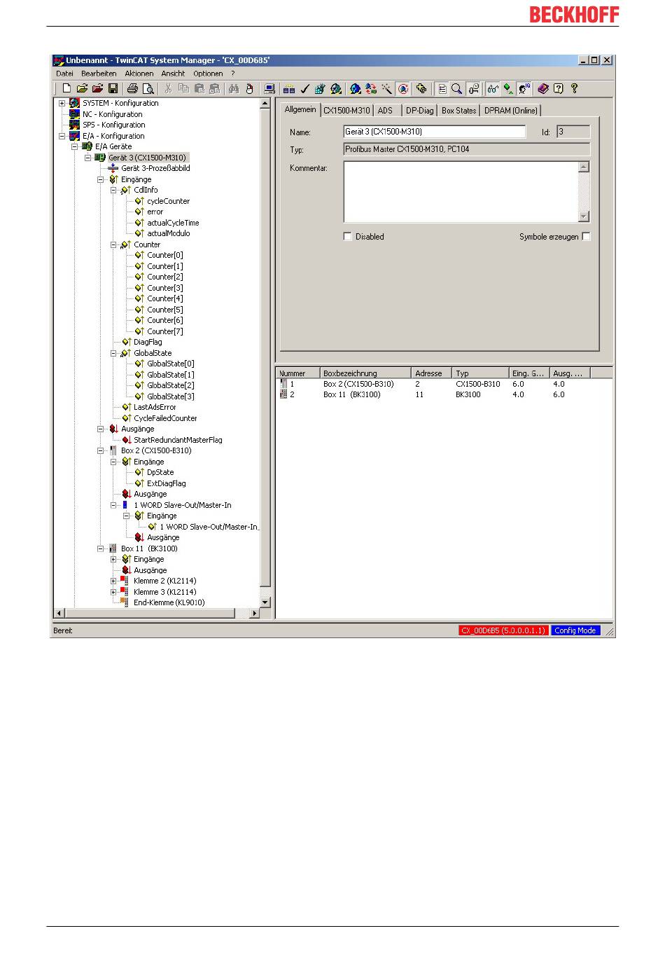
Task: Click the binoculars Find icon
Action: (234, 88)
